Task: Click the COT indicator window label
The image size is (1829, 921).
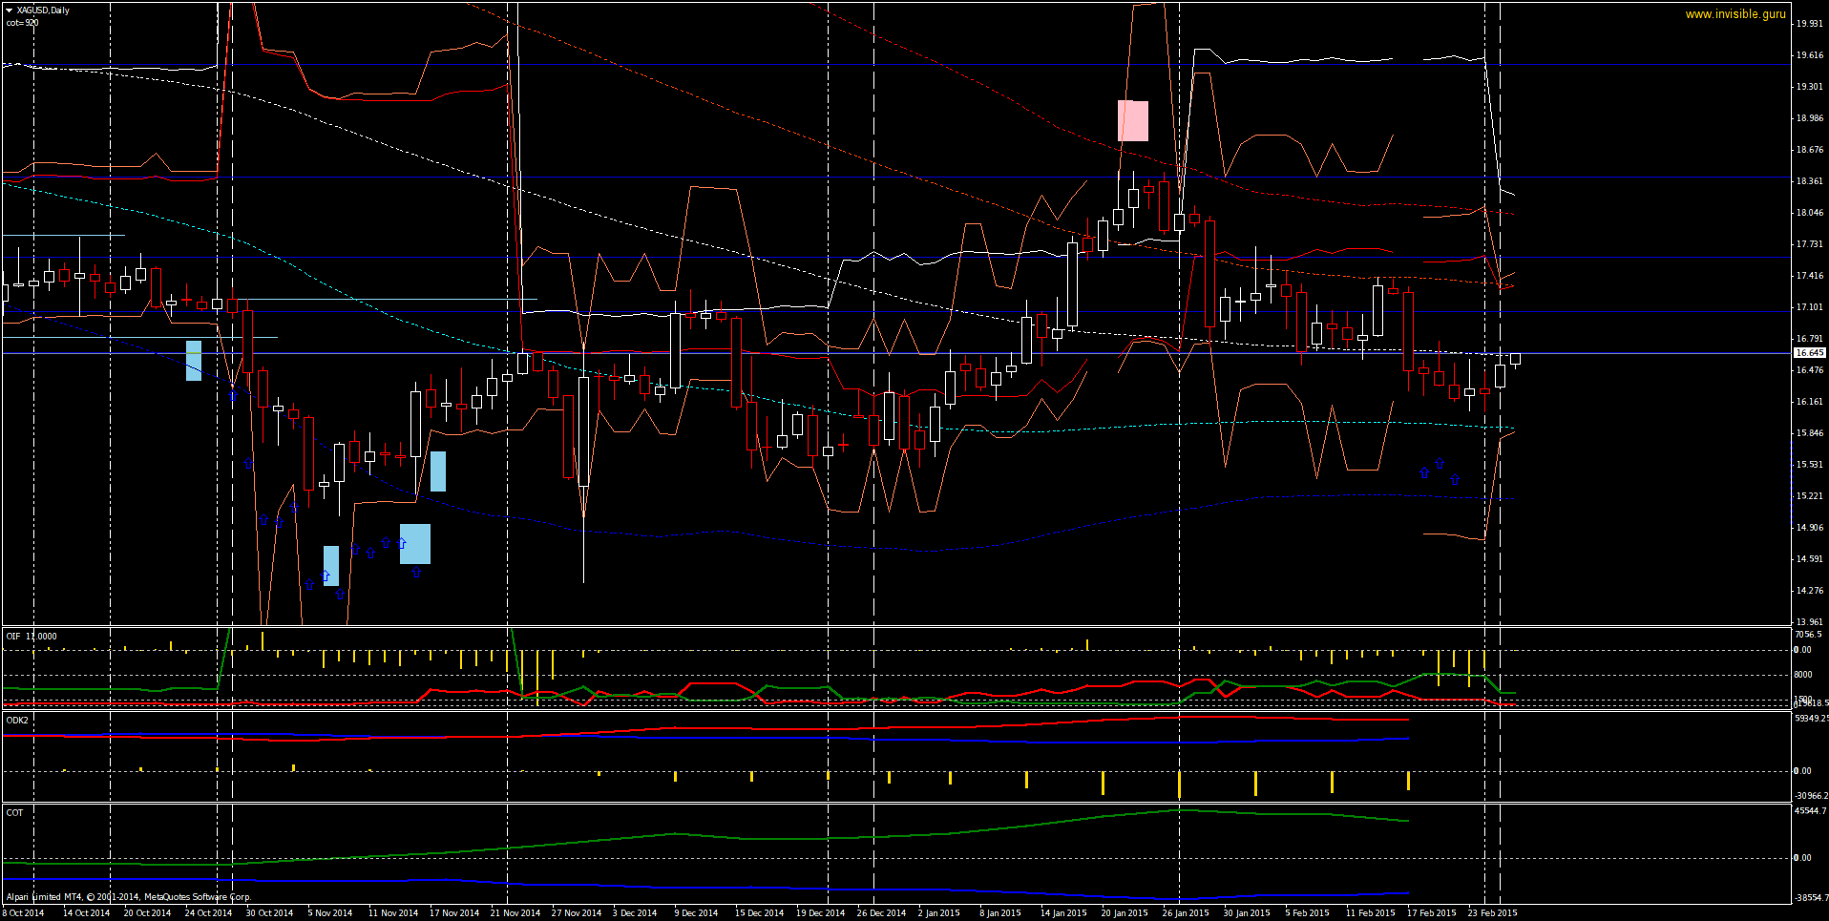Action: pos(14,813)
